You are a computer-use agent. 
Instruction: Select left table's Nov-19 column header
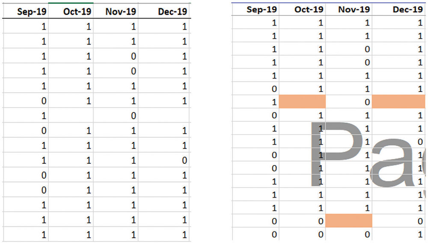click(x=121, y=12)
